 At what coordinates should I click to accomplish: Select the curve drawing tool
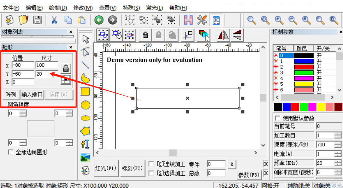coord(85,79)
